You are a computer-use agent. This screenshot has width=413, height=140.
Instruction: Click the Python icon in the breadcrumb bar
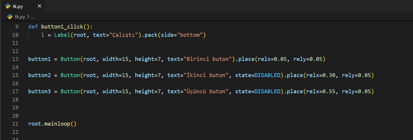(x=10, y=17)
